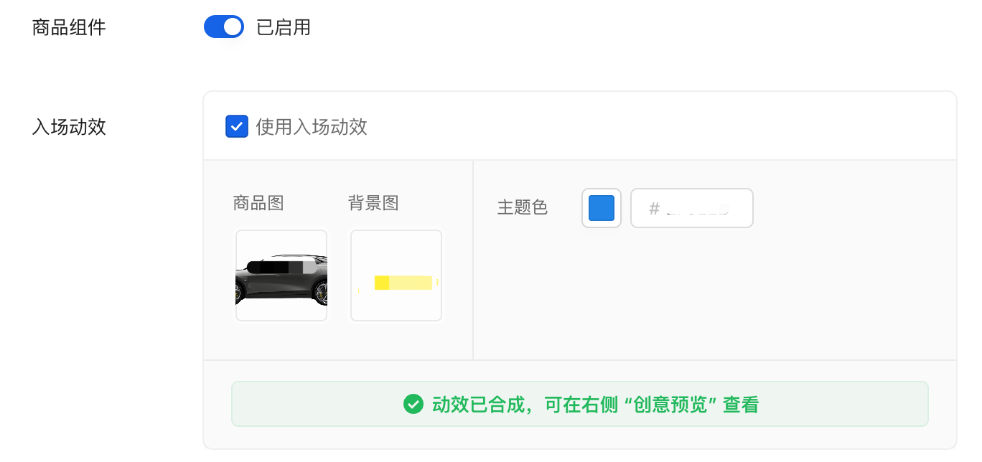Click the white knob of enabled switch
Image resolution: width=982 pixels, height=462 pixels.
233,27
